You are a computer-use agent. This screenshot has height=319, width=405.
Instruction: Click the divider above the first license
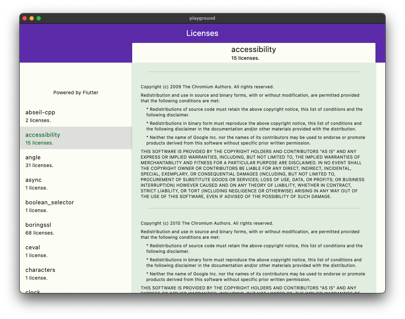coord(253,72)
